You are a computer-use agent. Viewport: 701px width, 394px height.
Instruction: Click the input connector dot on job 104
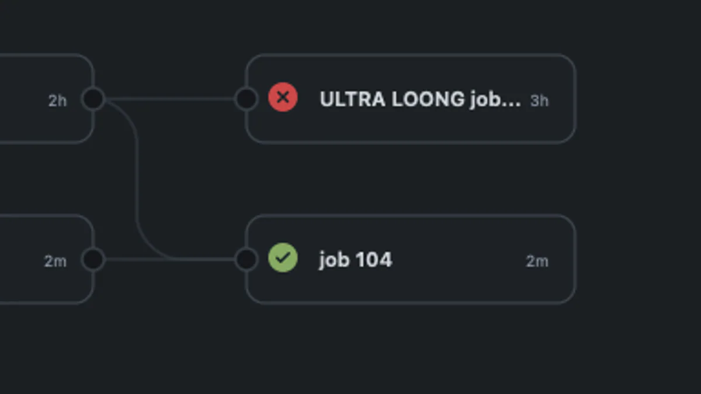[x=247, y=259]
